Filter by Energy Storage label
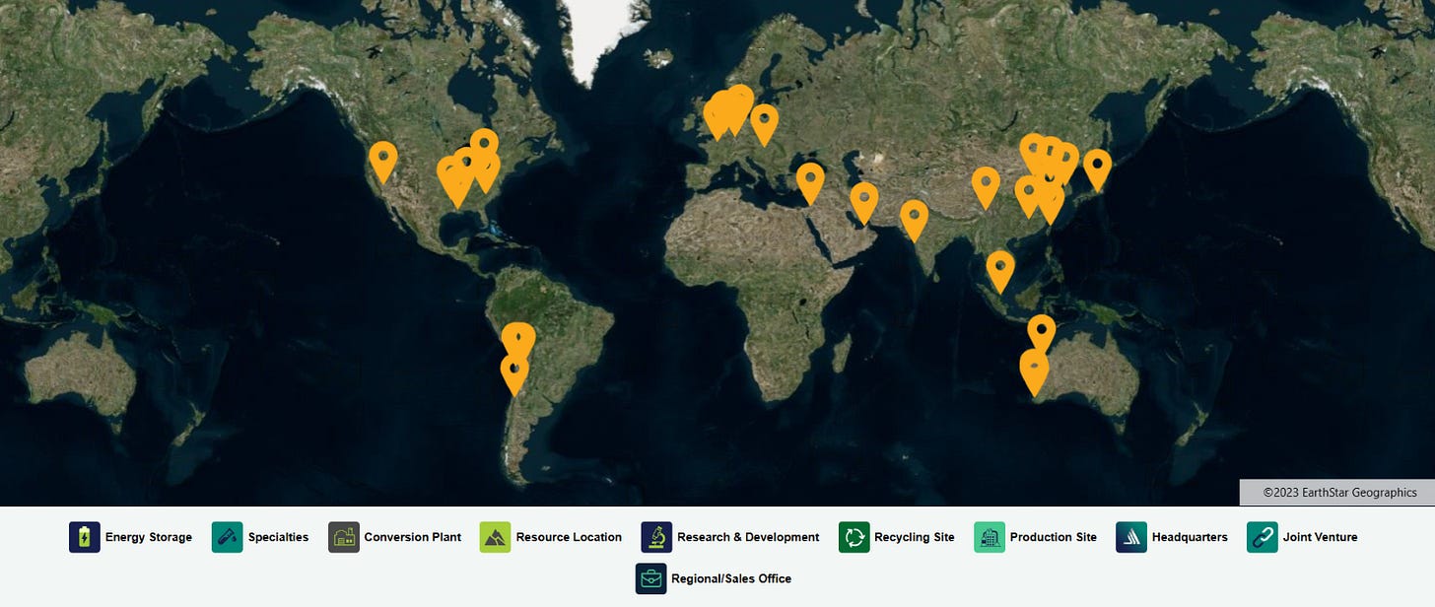The image size is (1435, 607). click(149, 537)
